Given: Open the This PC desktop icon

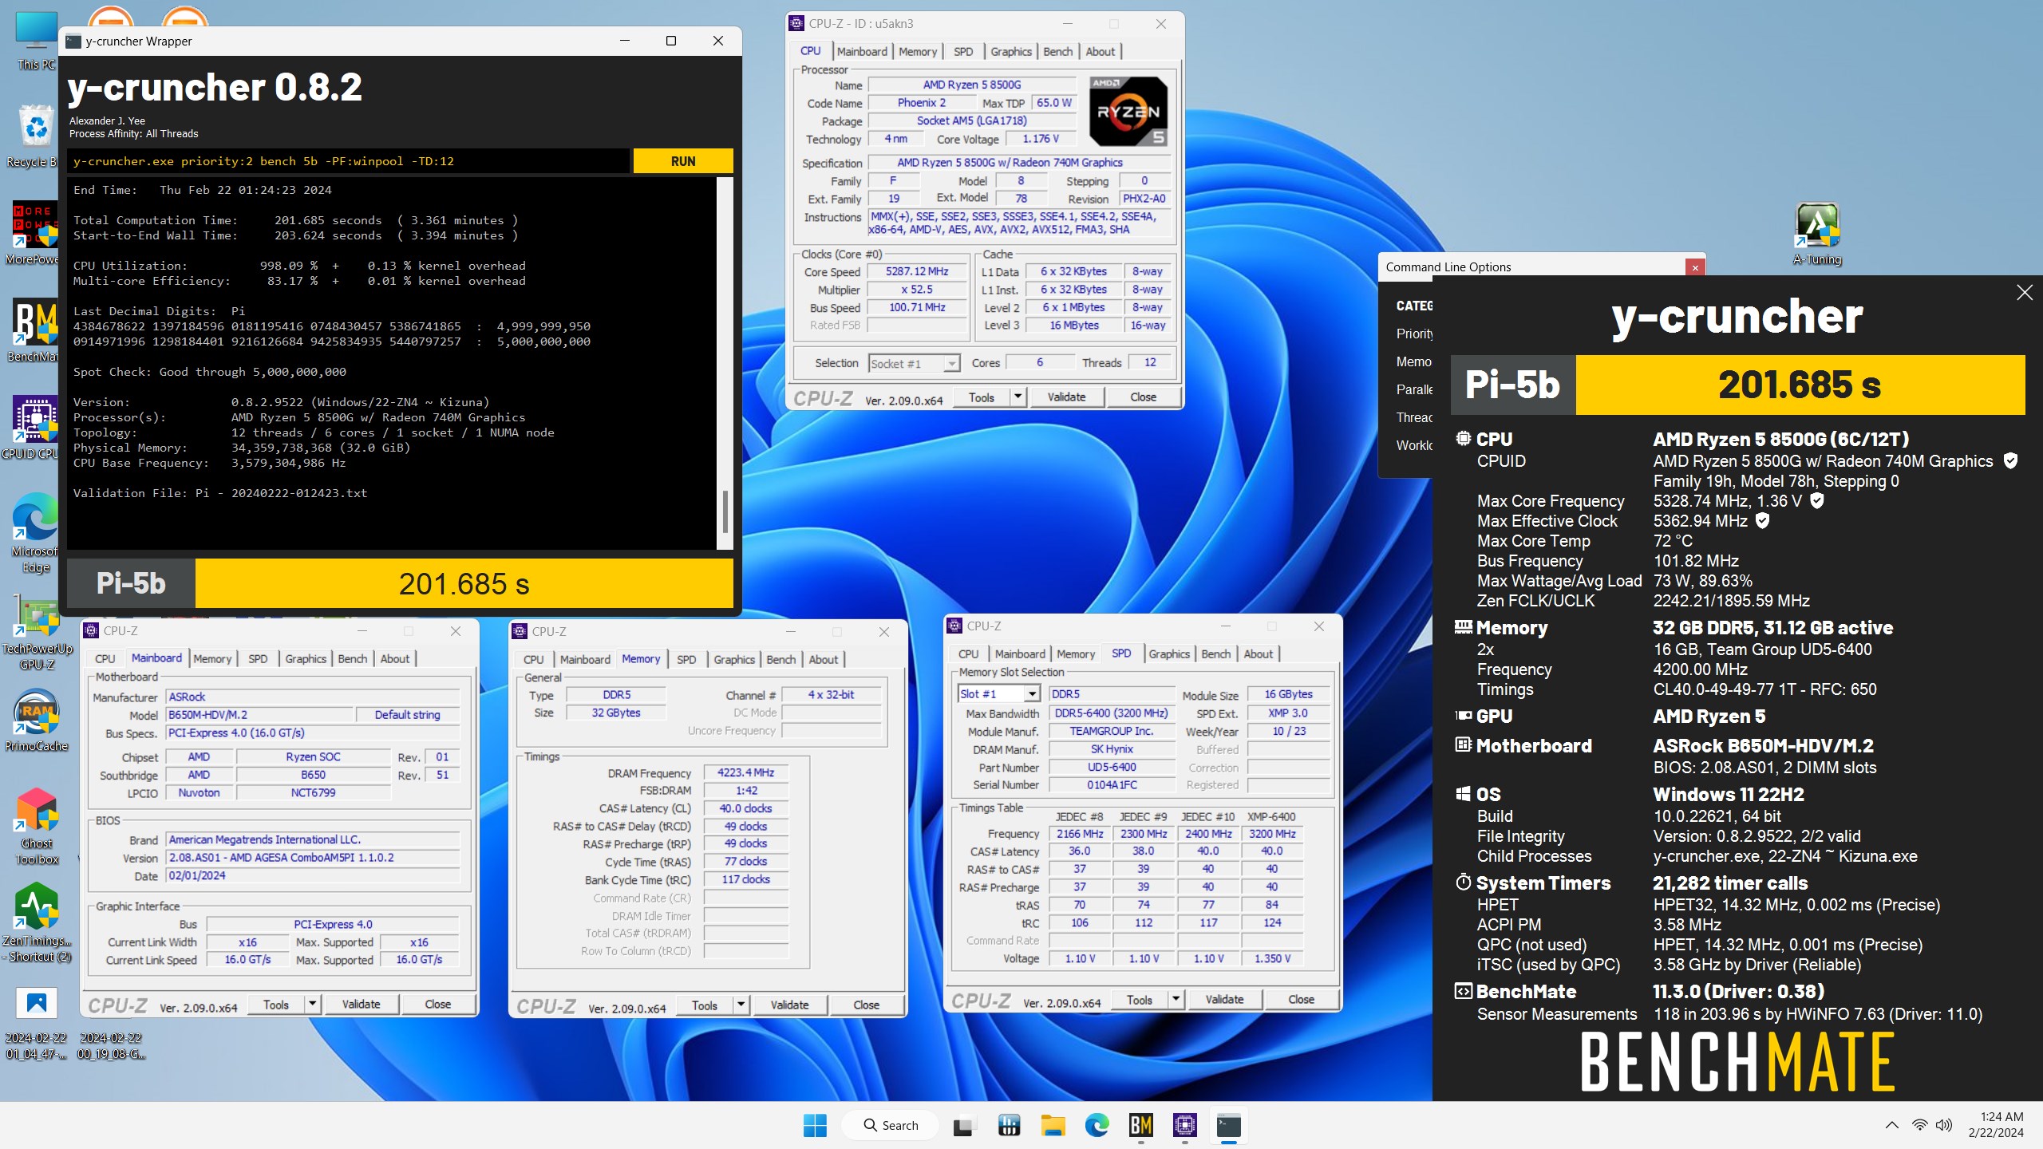Looking at the screenshot, I should point(36,40).
